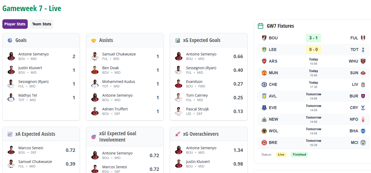Click Antoine Semenyo in the Goals list

[x=34, y=54]
